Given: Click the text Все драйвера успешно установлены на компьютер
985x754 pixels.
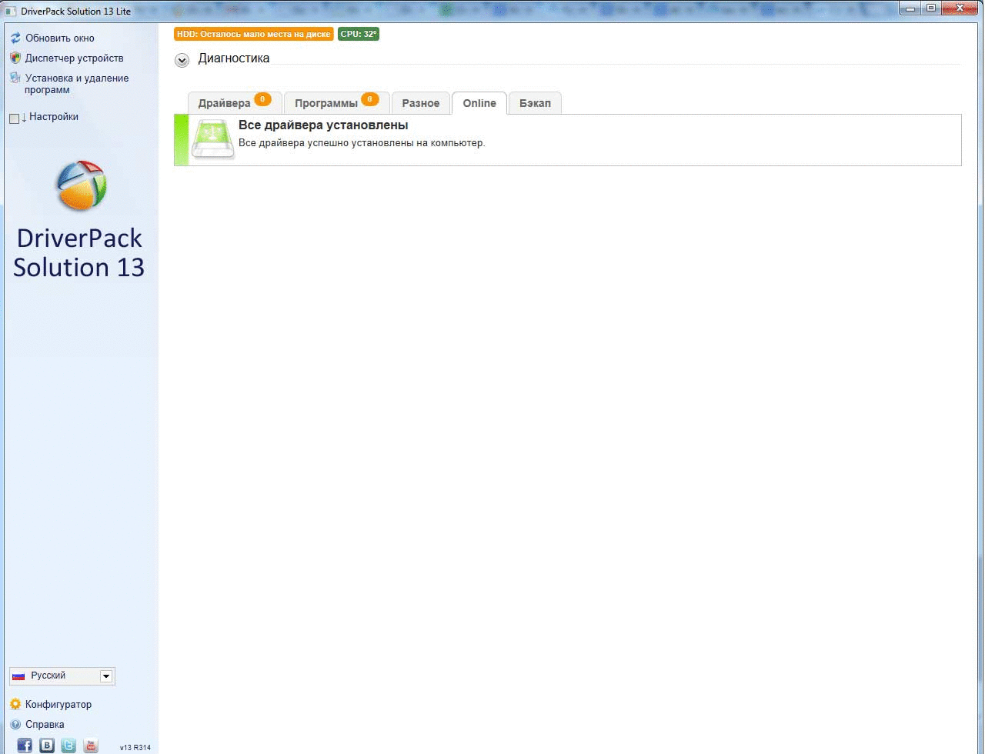Looking at the screenshot, I should click(362, 143).
